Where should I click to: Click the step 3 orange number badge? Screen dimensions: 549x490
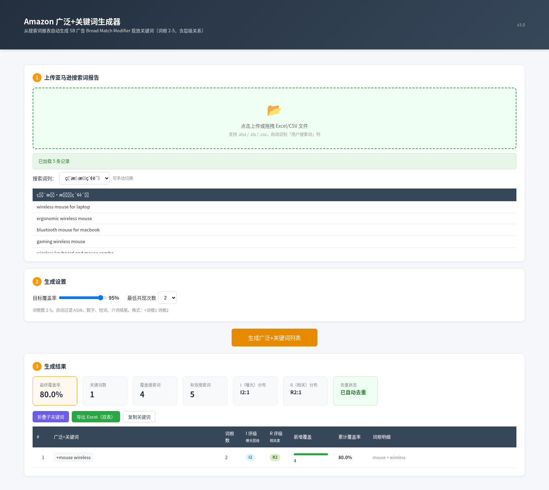[x=37, y=366]
